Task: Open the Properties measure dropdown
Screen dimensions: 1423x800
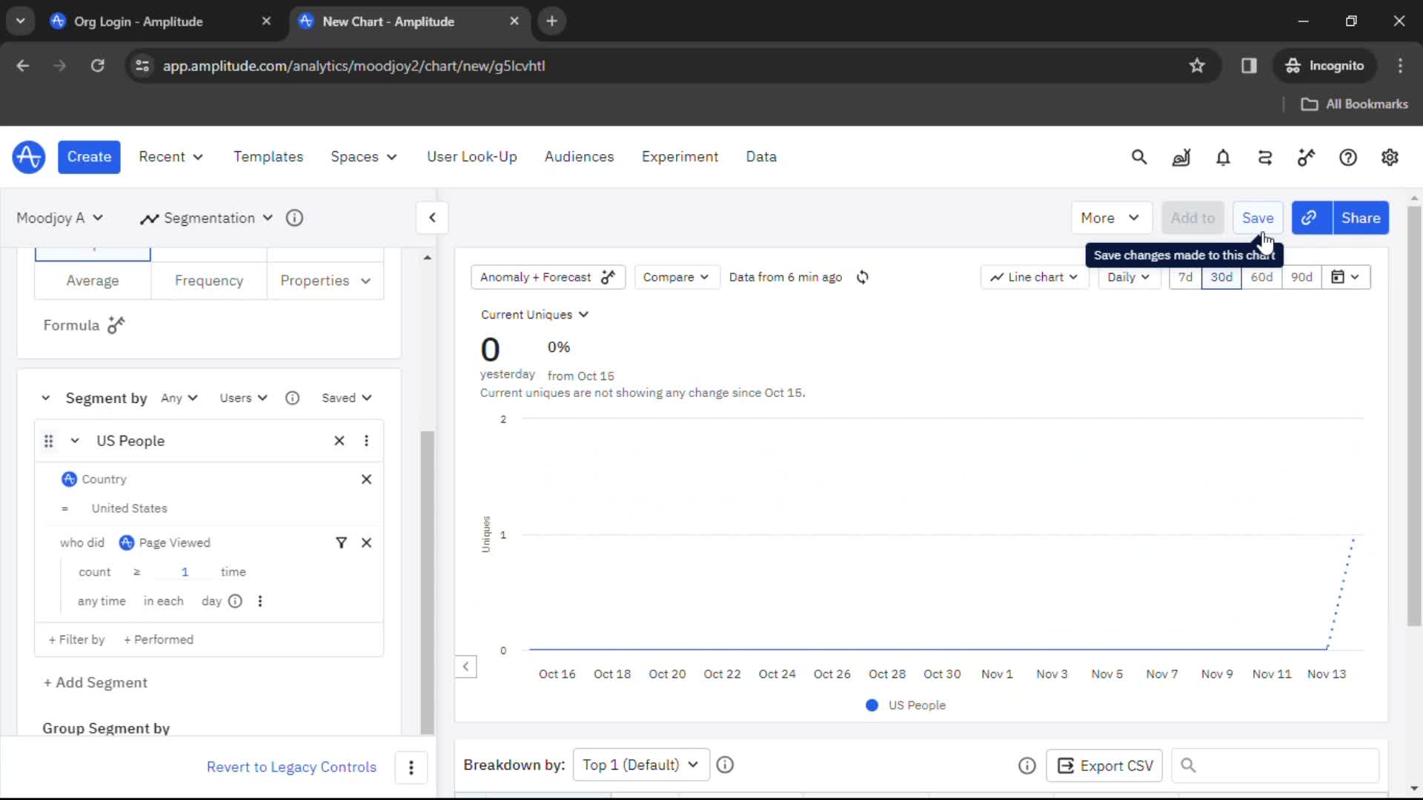Action: tap(325, 281)
